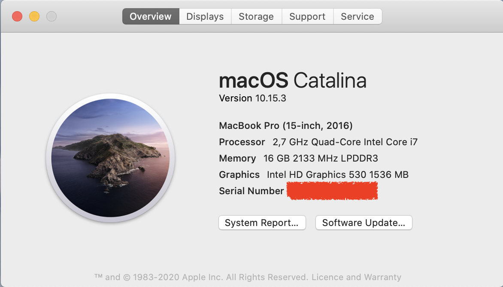Select MacBook Pro (15-inch, 2016) text
The image size is (503, 287).
point(285,125)
